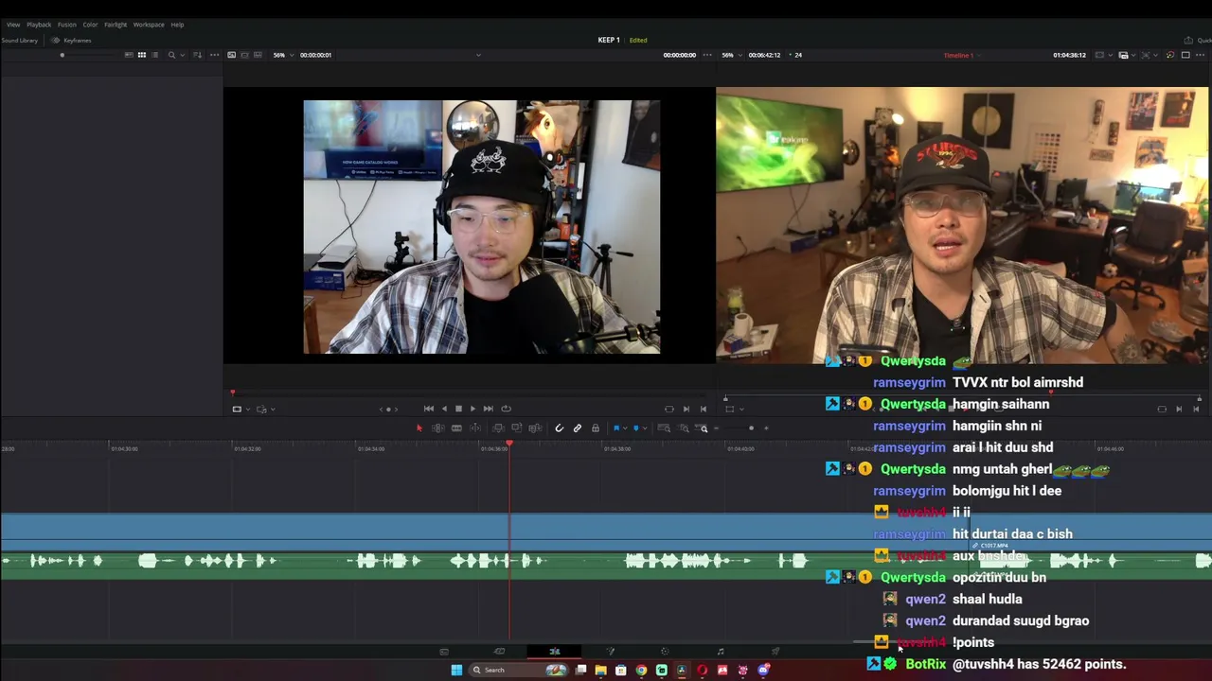The height and width of the screenshot is (681, 1212).
Task: Add blue marker to timeline
Action: (636, 428)
